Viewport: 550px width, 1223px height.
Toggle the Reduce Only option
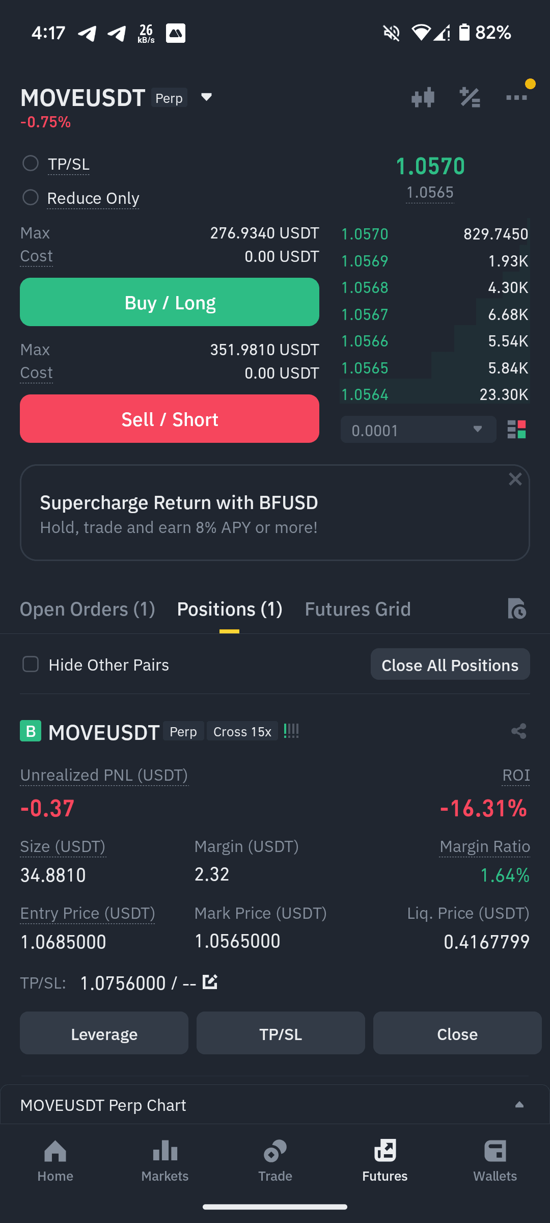click(31, 198)
